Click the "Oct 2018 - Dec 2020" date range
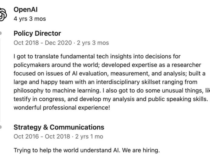210x161 pixels. point(42,43)
